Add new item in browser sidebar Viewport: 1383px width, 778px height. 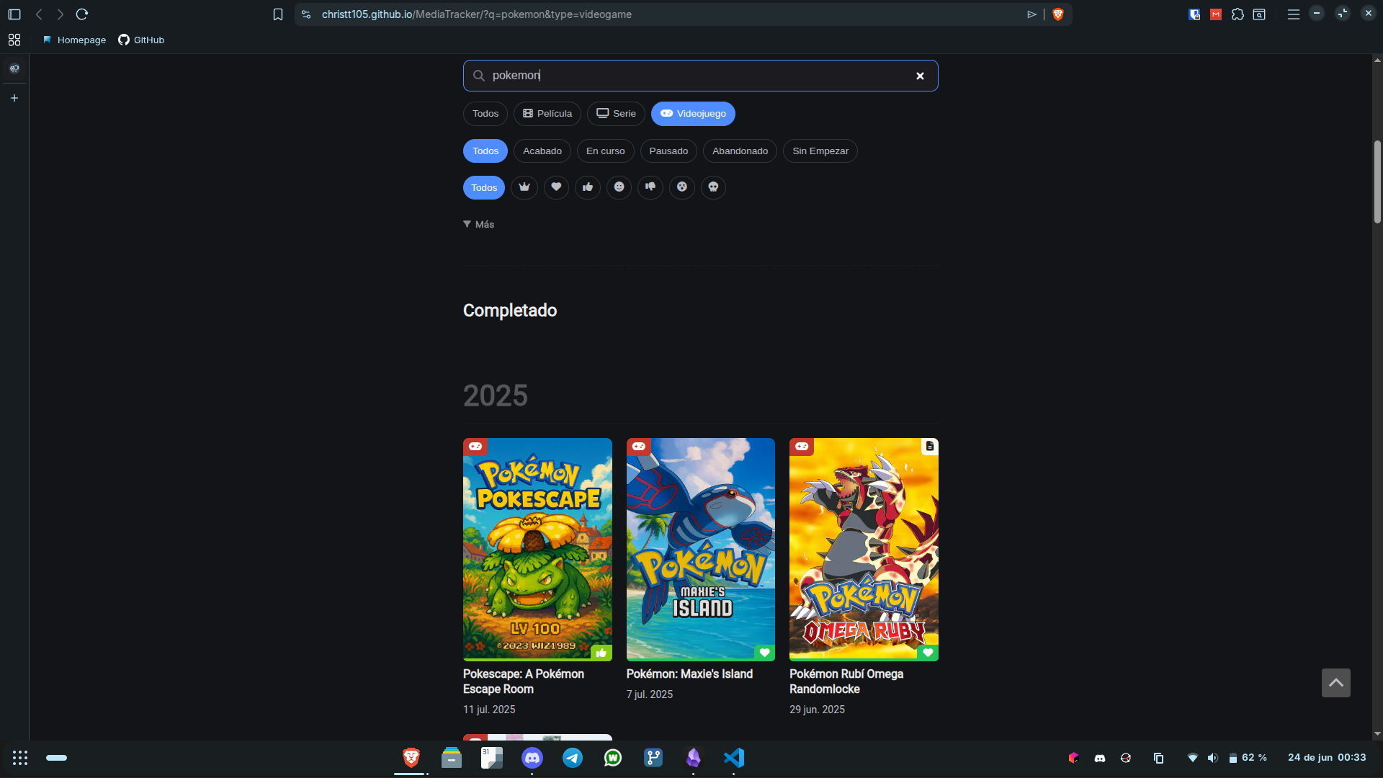coord(14,98)
